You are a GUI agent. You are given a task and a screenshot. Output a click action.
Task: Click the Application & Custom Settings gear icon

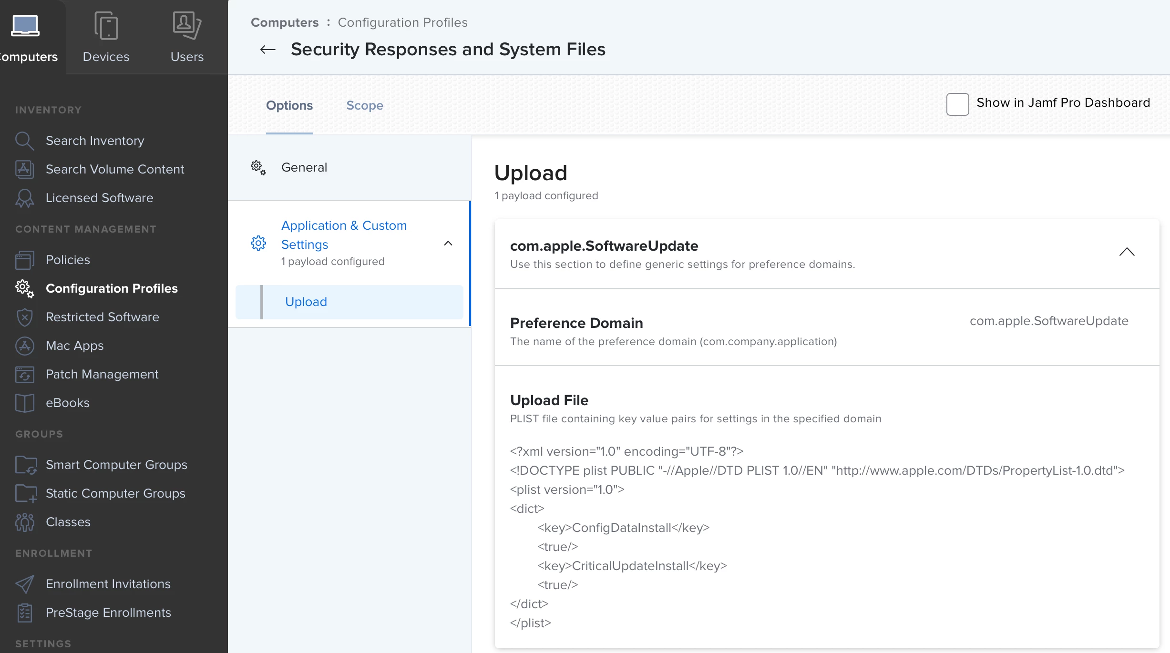coord(258,243)
